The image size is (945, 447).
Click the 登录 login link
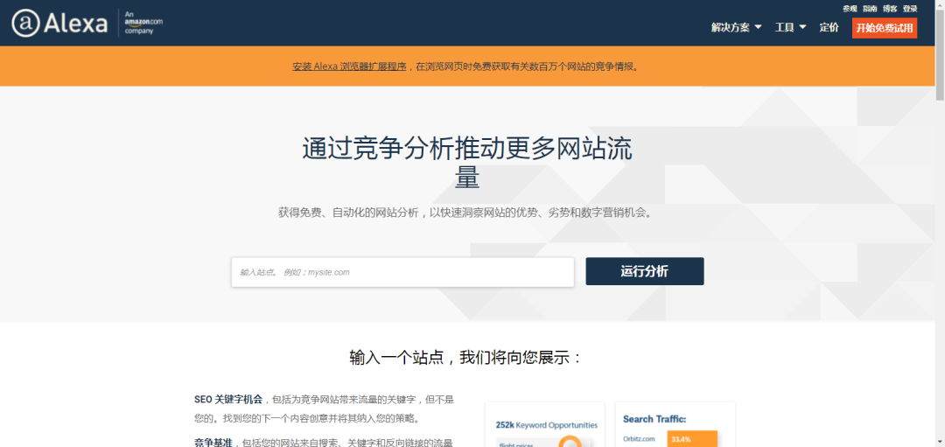coord(910,9)
